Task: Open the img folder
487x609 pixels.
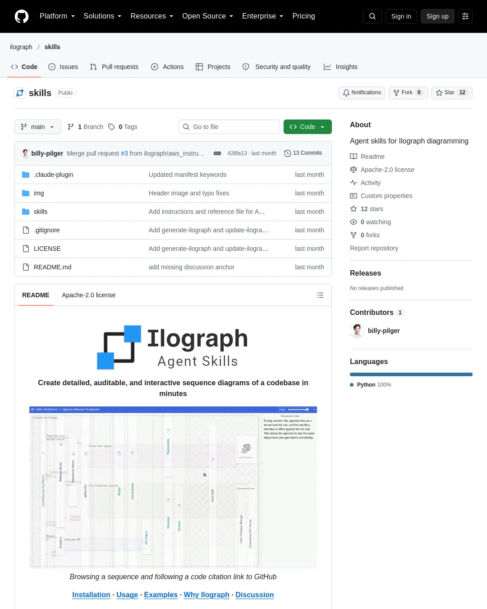Action: click(39, 193)
